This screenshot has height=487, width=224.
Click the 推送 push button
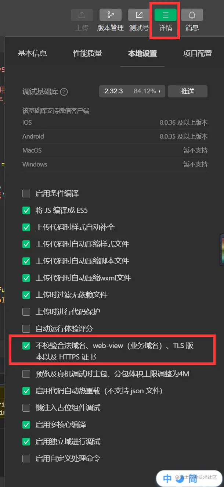[188, 92]
